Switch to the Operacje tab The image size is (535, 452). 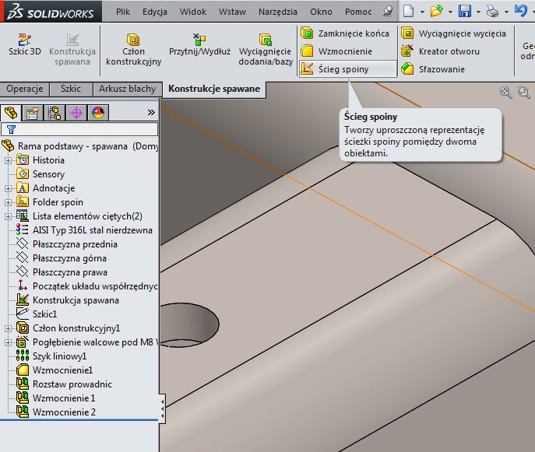pos(25,89)
